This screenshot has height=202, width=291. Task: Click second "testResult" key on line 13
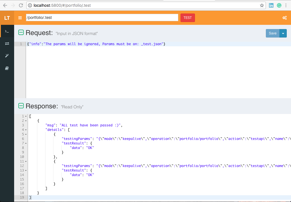pyautogui.click(x=74, y=170)
